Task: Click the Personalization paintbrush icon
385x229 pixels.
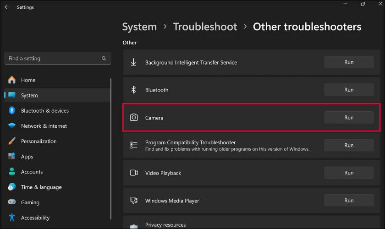Action: point(11,141)
